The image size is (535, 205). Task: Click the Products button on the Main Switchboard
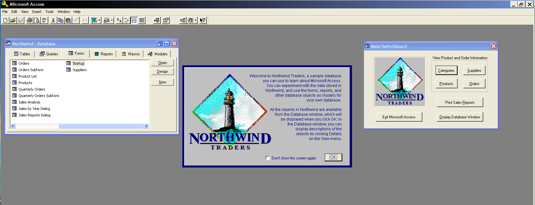tap(446, 84)
